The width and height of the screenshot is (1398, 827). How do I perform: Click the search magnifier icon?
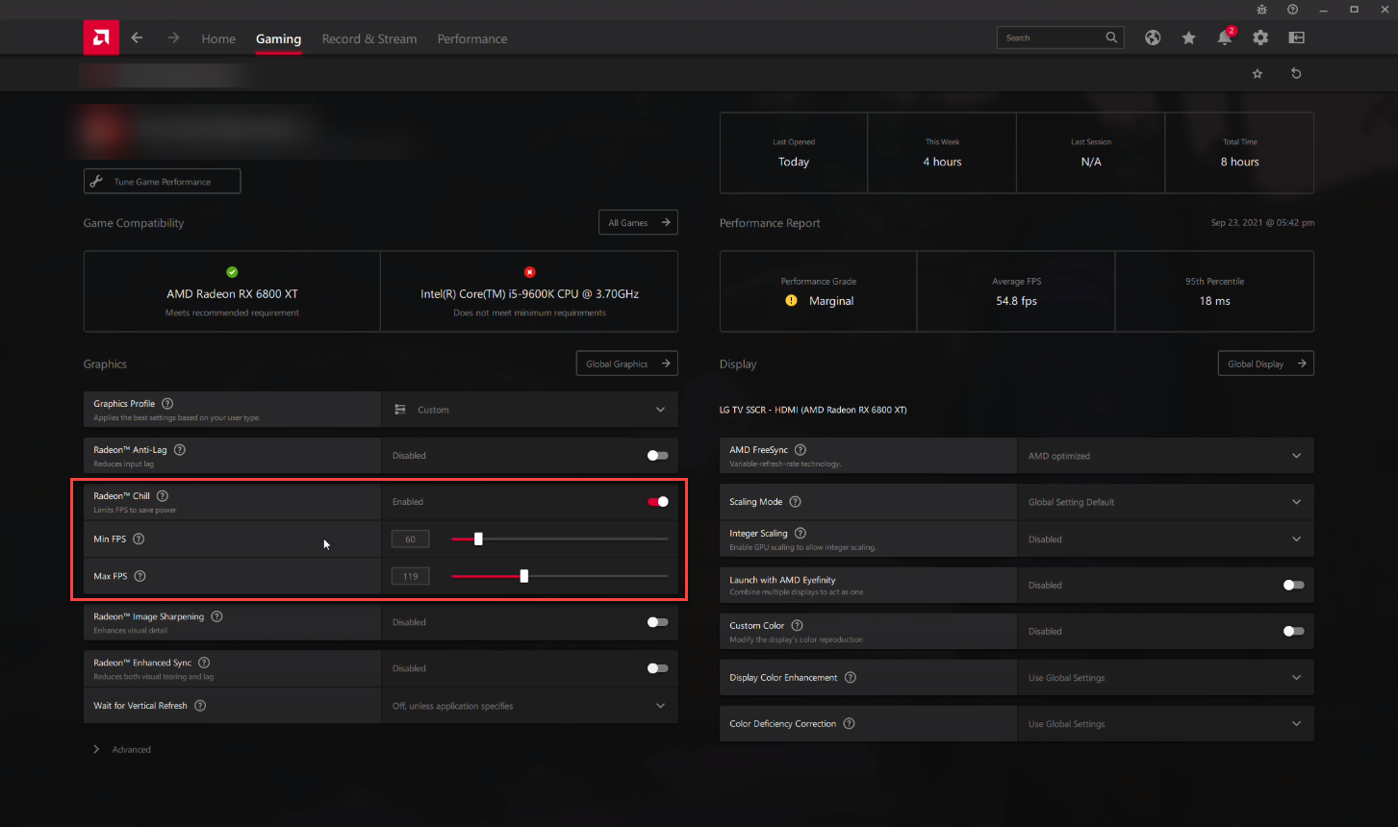tap(1111, 38)
